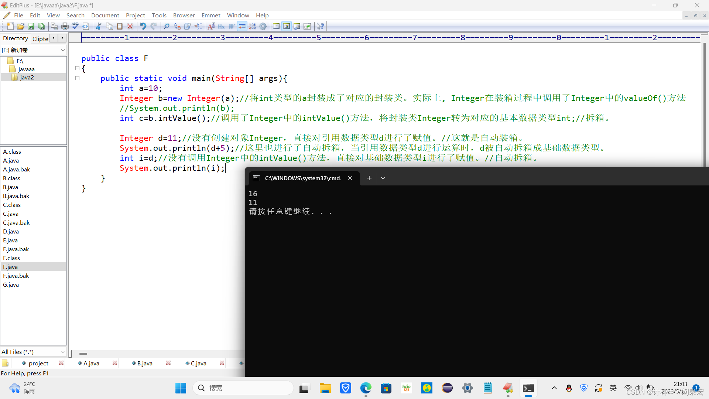This screenshot has width=709, height=399.
Task: Open B.java from the file list
Action: (x=10, y=187)
